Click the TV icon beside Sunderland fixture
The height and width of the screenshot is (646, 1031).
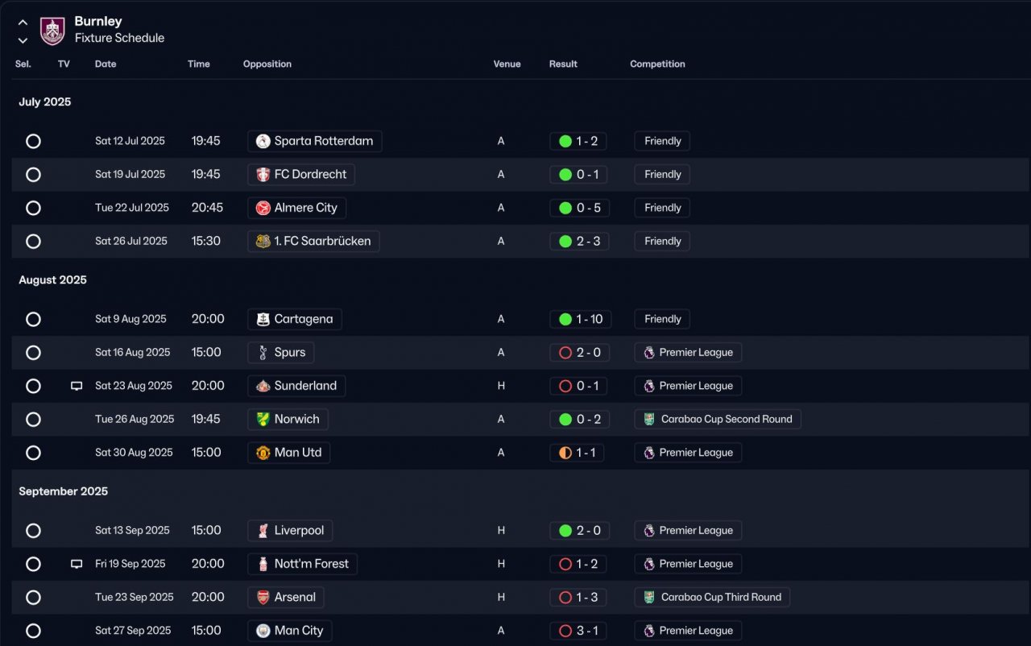click(x=77, y=386)
